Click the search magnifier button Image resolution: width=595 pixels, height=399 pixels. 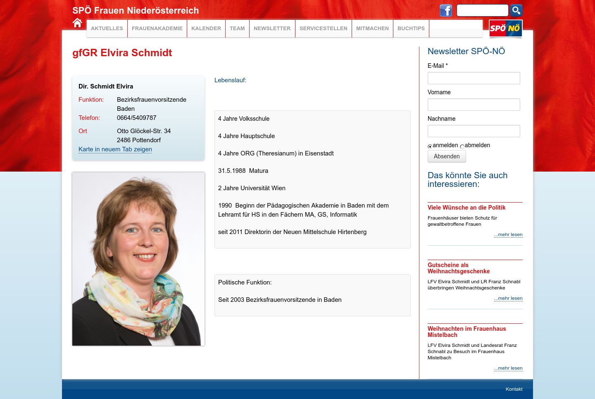click(516, 10)
